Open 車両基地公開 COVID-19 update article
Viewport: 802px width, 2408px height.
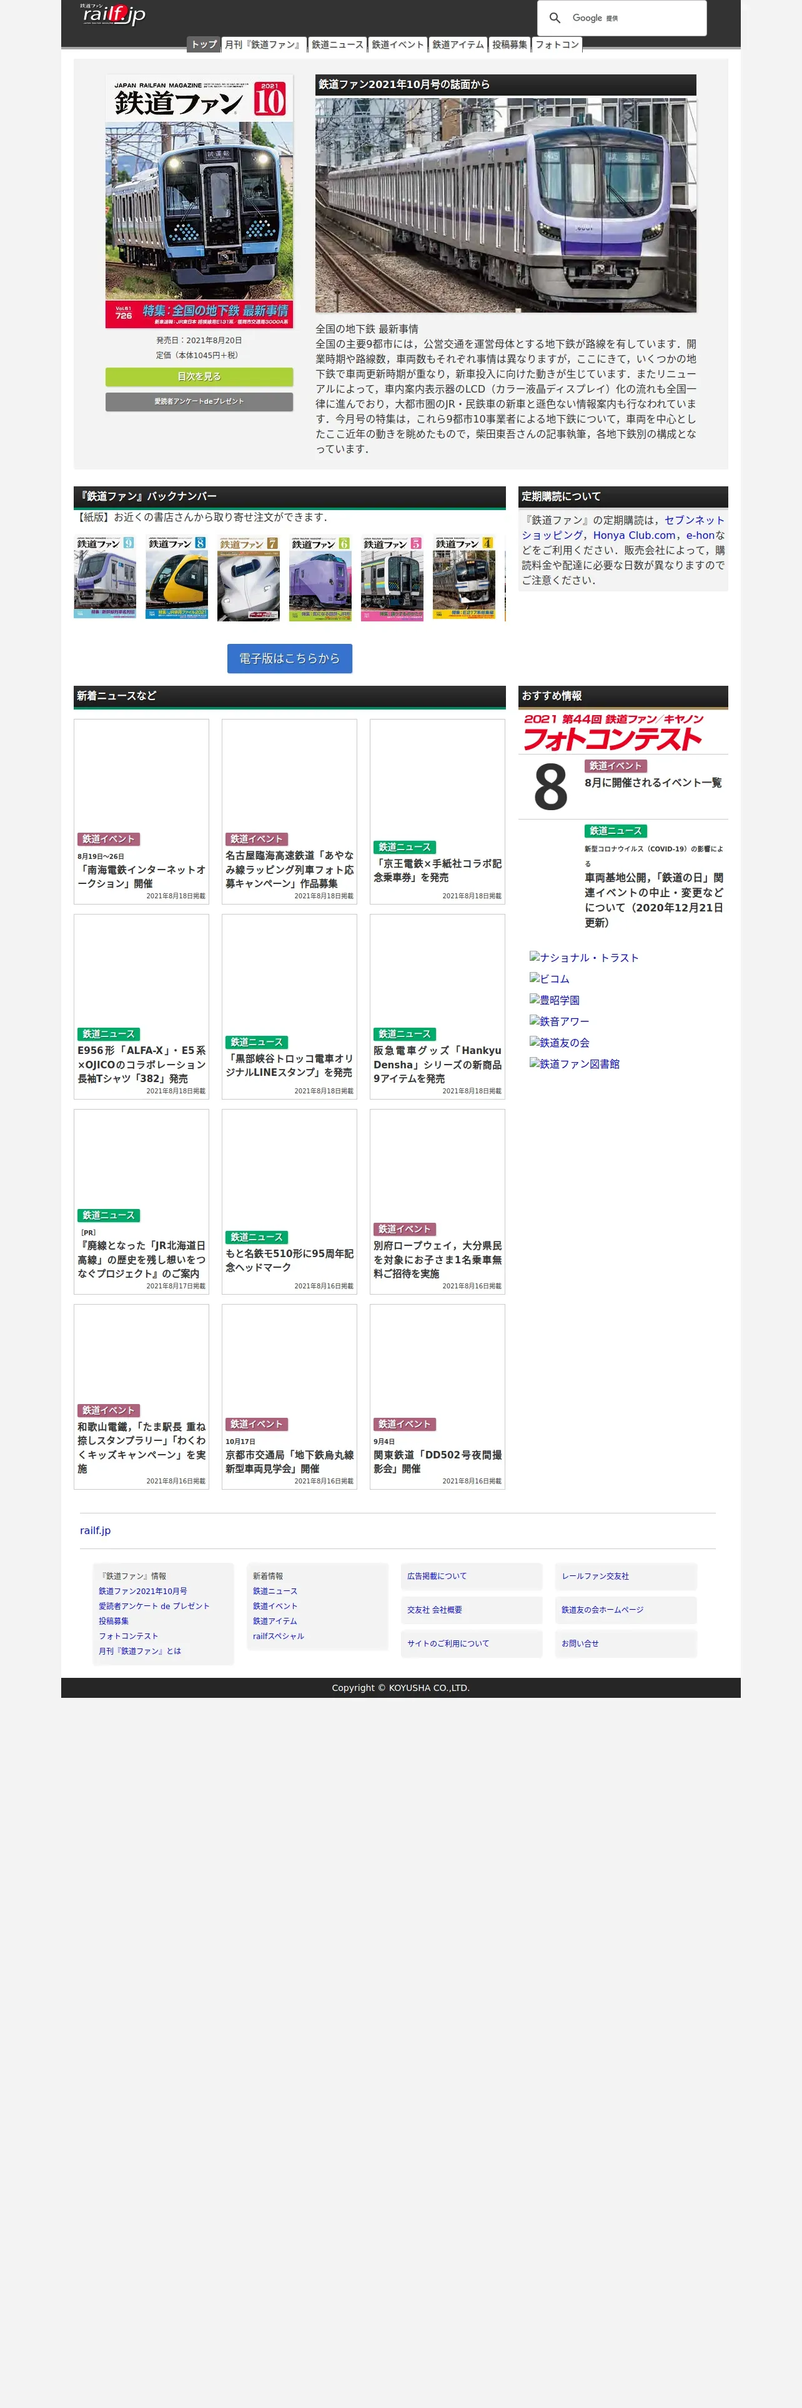(x=655, y=900)
